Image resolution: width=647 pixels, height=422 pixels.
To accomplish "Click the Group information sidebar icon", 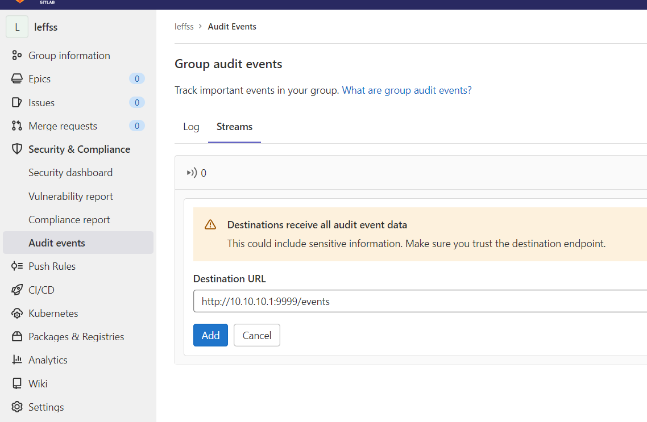I will tap(17, 56).
